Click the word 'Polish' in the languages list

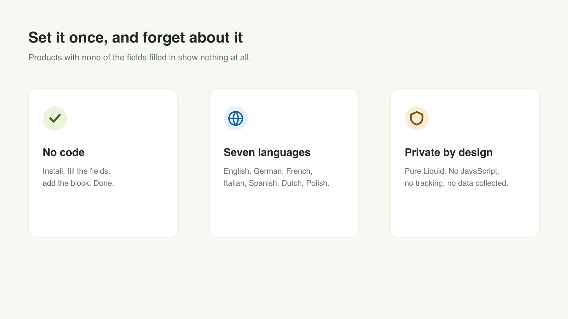(317, 183)
